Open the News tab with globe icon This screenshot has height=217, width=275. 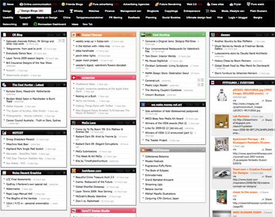coord(9,4)
